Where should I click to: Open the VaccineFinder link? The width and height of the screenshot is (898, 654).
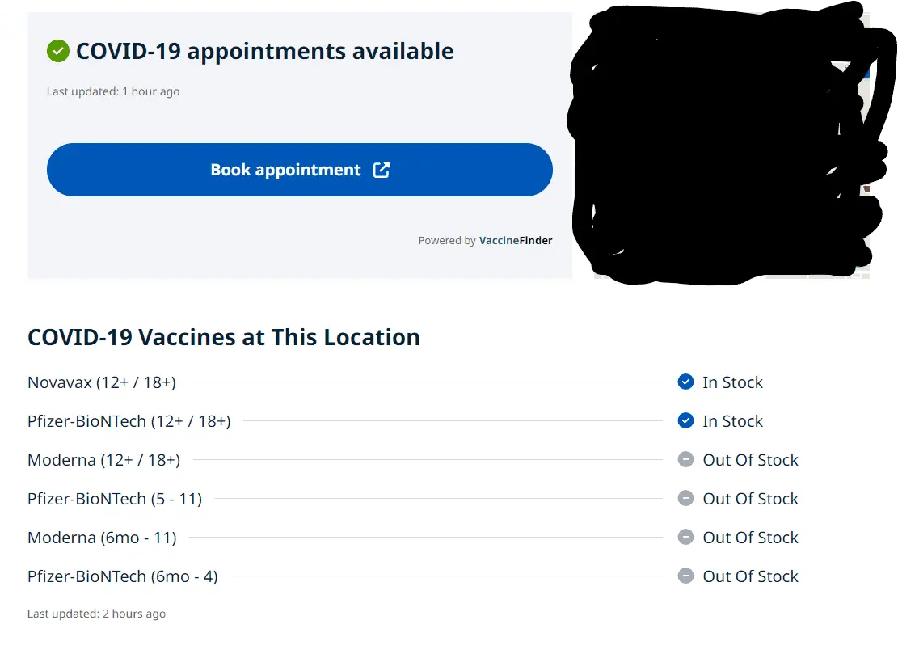516,240
